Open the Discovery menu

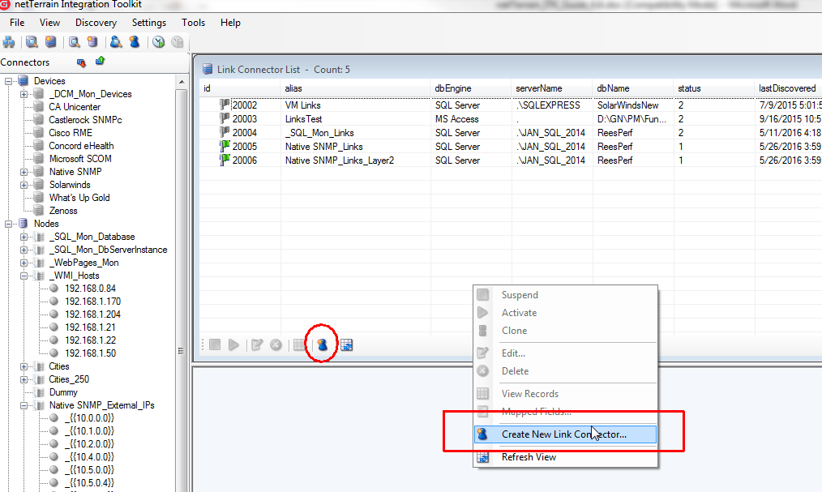point(96,23)
